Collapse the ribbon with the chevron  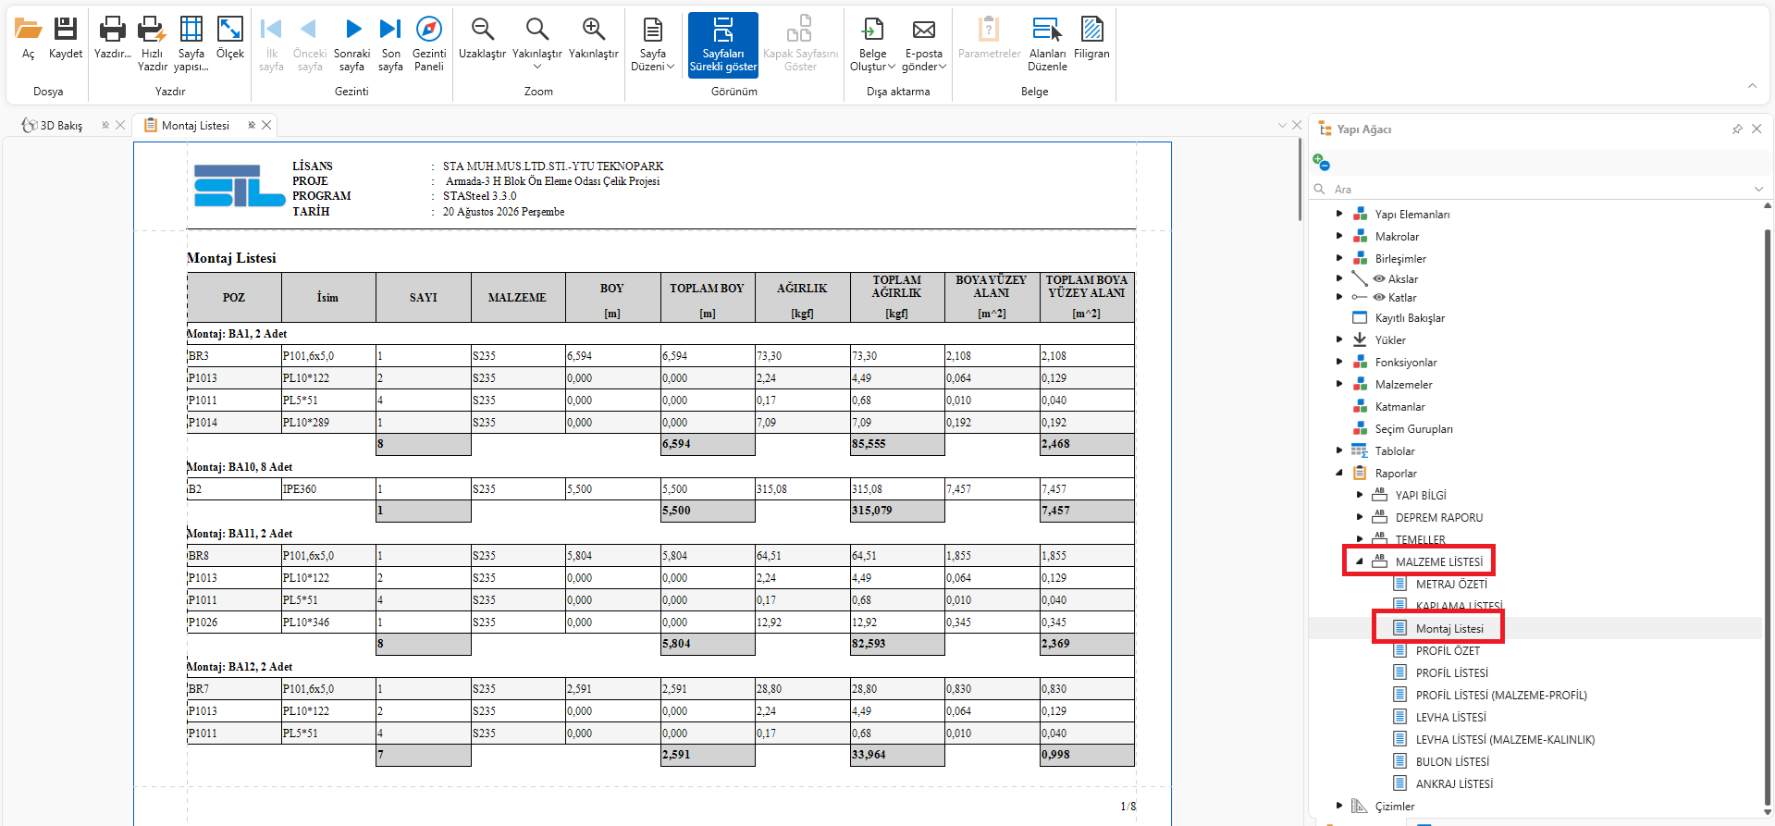(x=1752, y=85)
